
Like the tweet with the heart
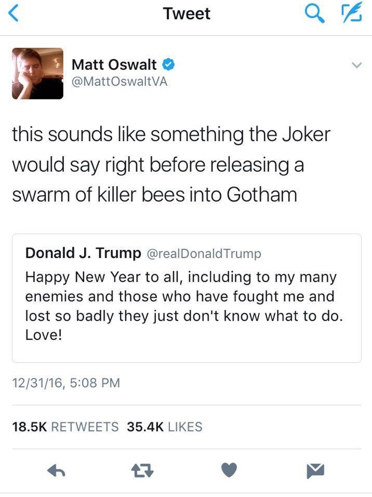click(229, 471)
